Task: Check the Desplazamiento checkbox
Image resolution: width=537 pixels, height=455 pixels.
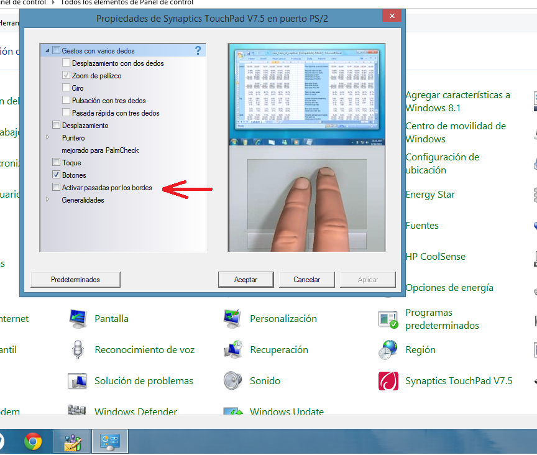Action: pos(56,125)
